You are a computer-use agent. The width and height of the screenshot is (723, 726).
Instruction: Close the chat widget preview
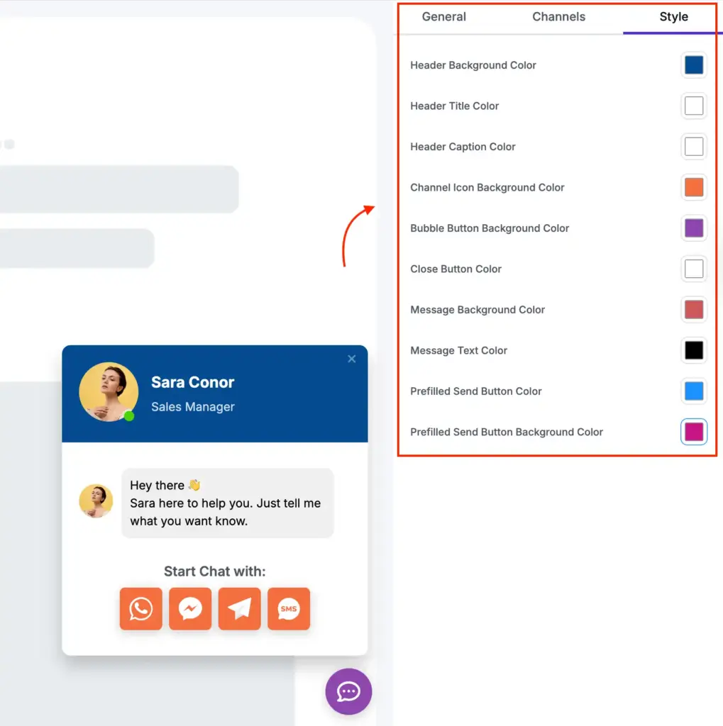(x=351, y=359)
